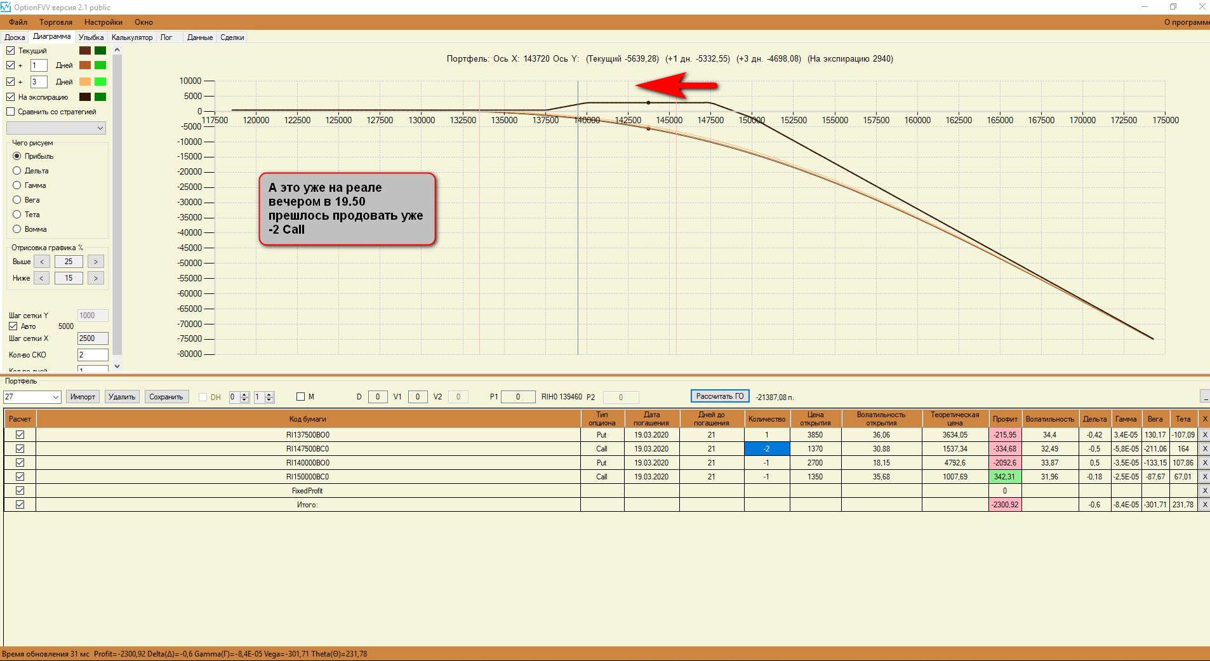Click the Профит column header
This screenshot has width=1210, height=661.
[x=1006, y=419]
